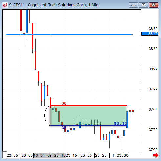The width and height of the screenshot is (161, 161).
Task: Select the blue lower boundary line of green zone
Action: click(x=89, y=126)
